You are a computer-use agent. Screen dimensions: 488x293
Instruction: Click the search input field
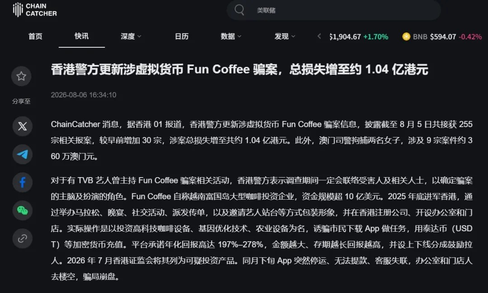(333, 10)
